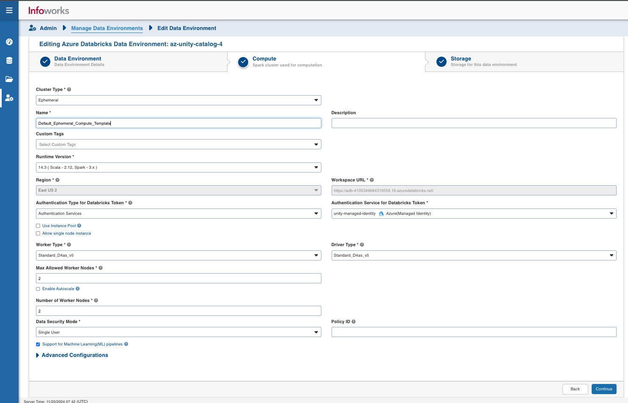Uncheck Support for Machine Learning pipelines

tap(38, 344)
